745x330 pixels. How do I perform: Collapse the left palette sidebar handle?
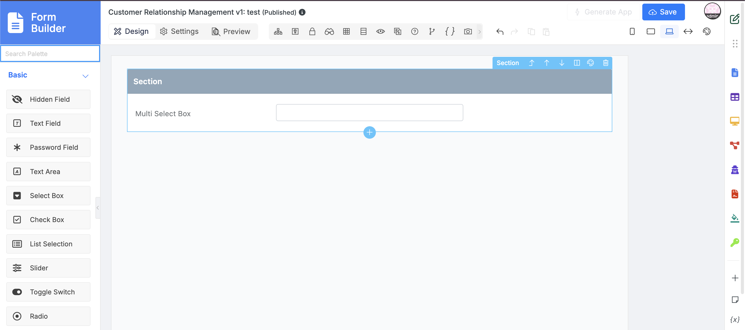point(98,208)
